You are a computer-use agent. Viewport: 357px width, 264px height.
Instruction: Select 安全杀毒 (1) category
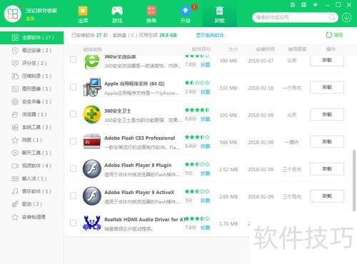pos(31,102)
